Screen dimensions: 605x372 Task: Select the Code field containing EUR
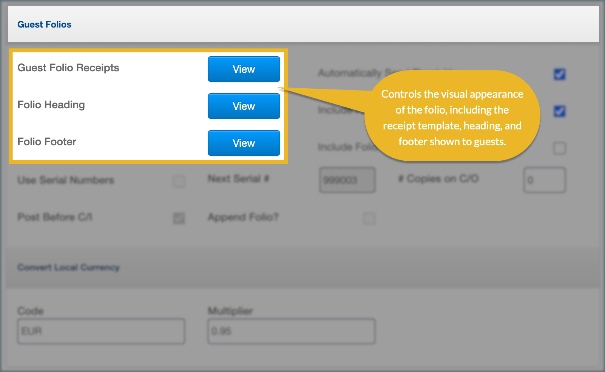point(101,331)
